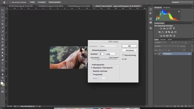The height and width of the screenshot is (109, 194).
Task: Click the histogram cached-data warning triangle
Action: 179,12
